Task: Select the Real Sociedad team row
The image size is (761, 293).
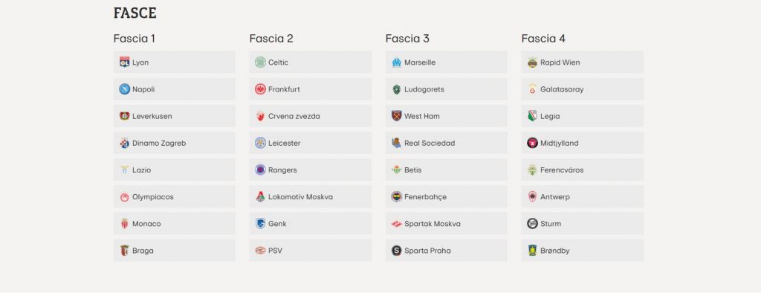Action: [447, 143]
